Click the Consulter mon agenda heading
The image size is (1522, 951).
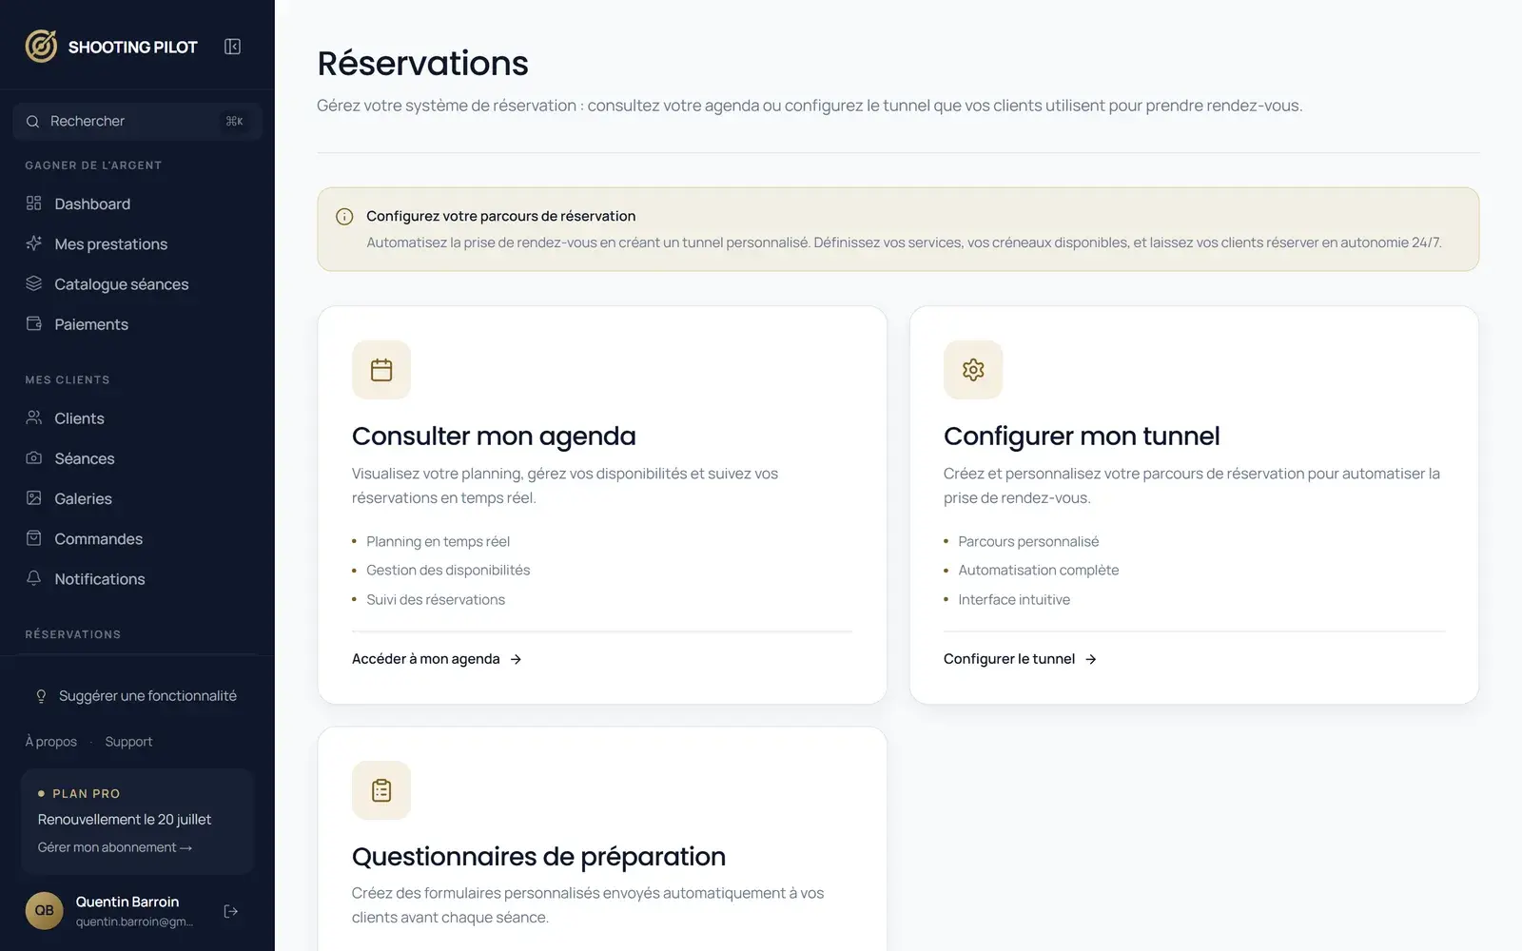click(x=494, y=436)
